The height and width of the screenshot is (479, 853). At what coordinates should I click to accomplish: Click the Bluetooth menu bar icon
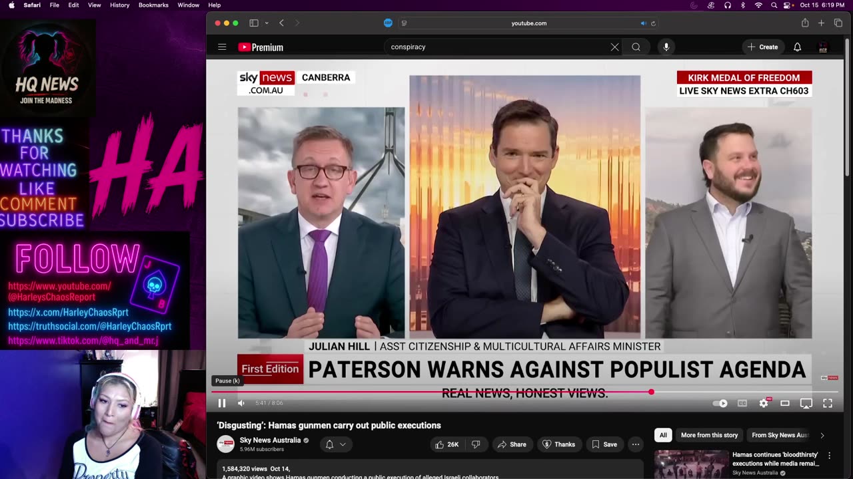click(x=743, y=5)
